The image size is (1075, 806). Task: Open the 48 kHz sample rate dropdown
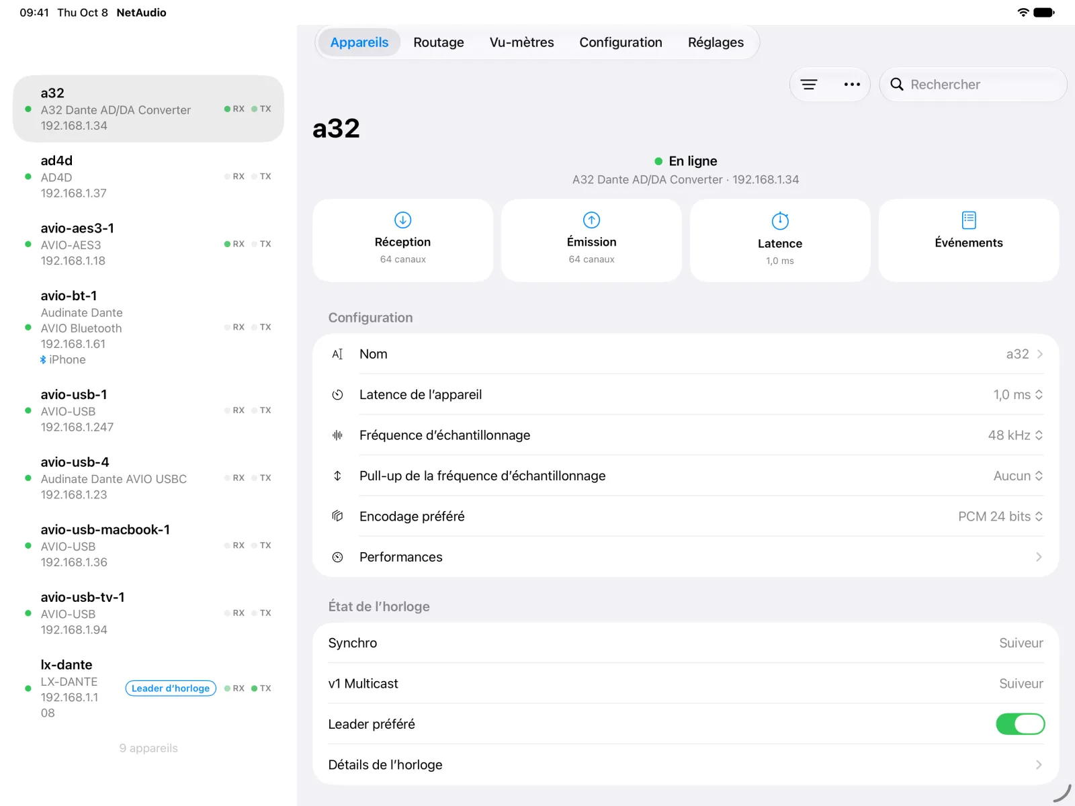click(x=1015, y=435)
